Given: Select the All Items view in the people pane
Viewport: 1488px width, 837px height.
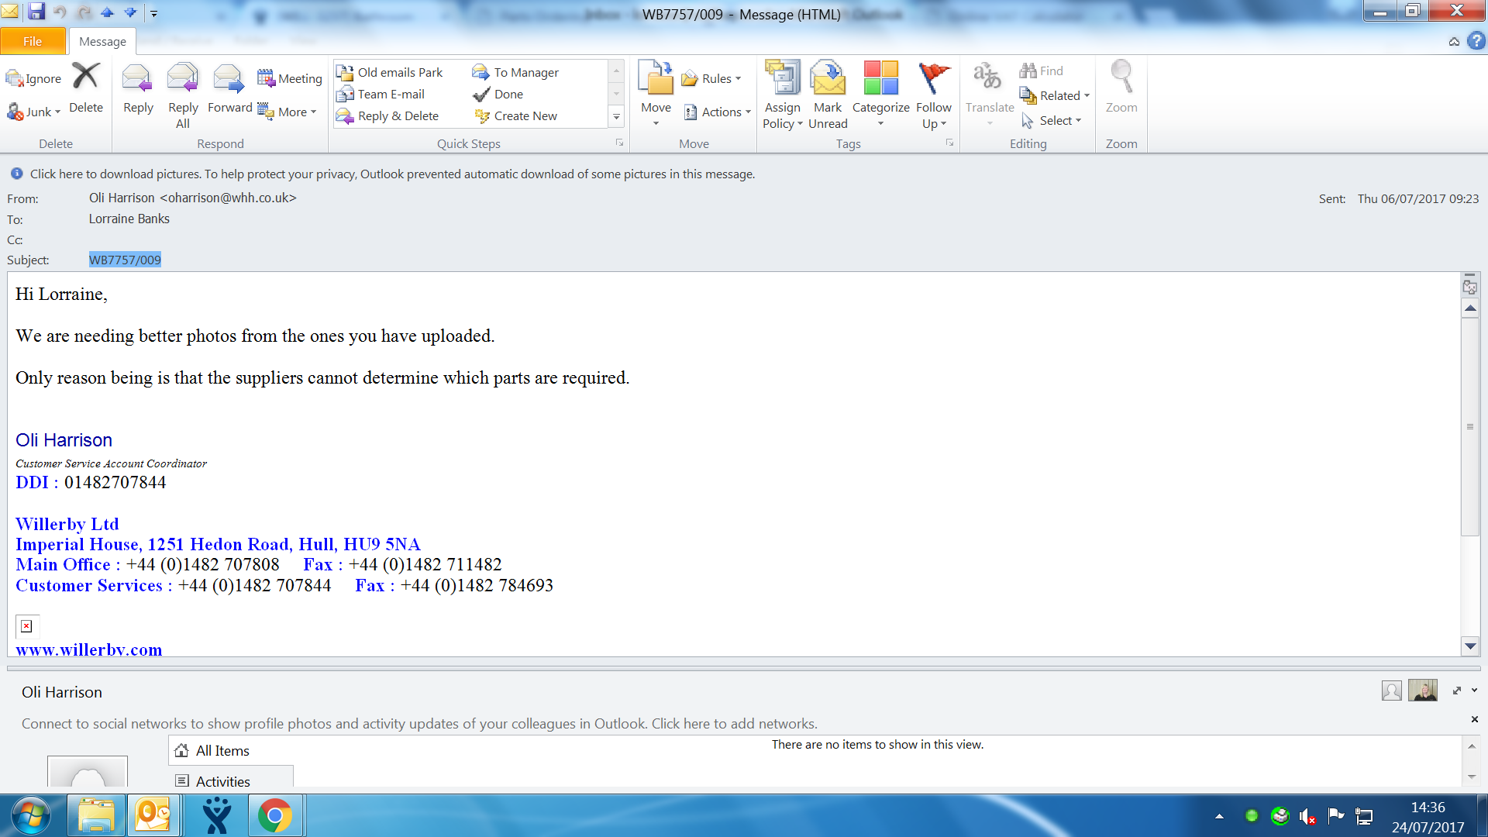Looking at the screenshot, I should 222,750.
